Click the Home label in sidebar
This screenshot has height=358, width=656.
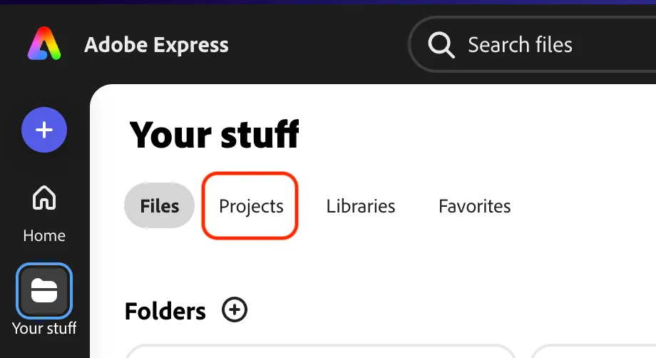click(x=44, y=236)
